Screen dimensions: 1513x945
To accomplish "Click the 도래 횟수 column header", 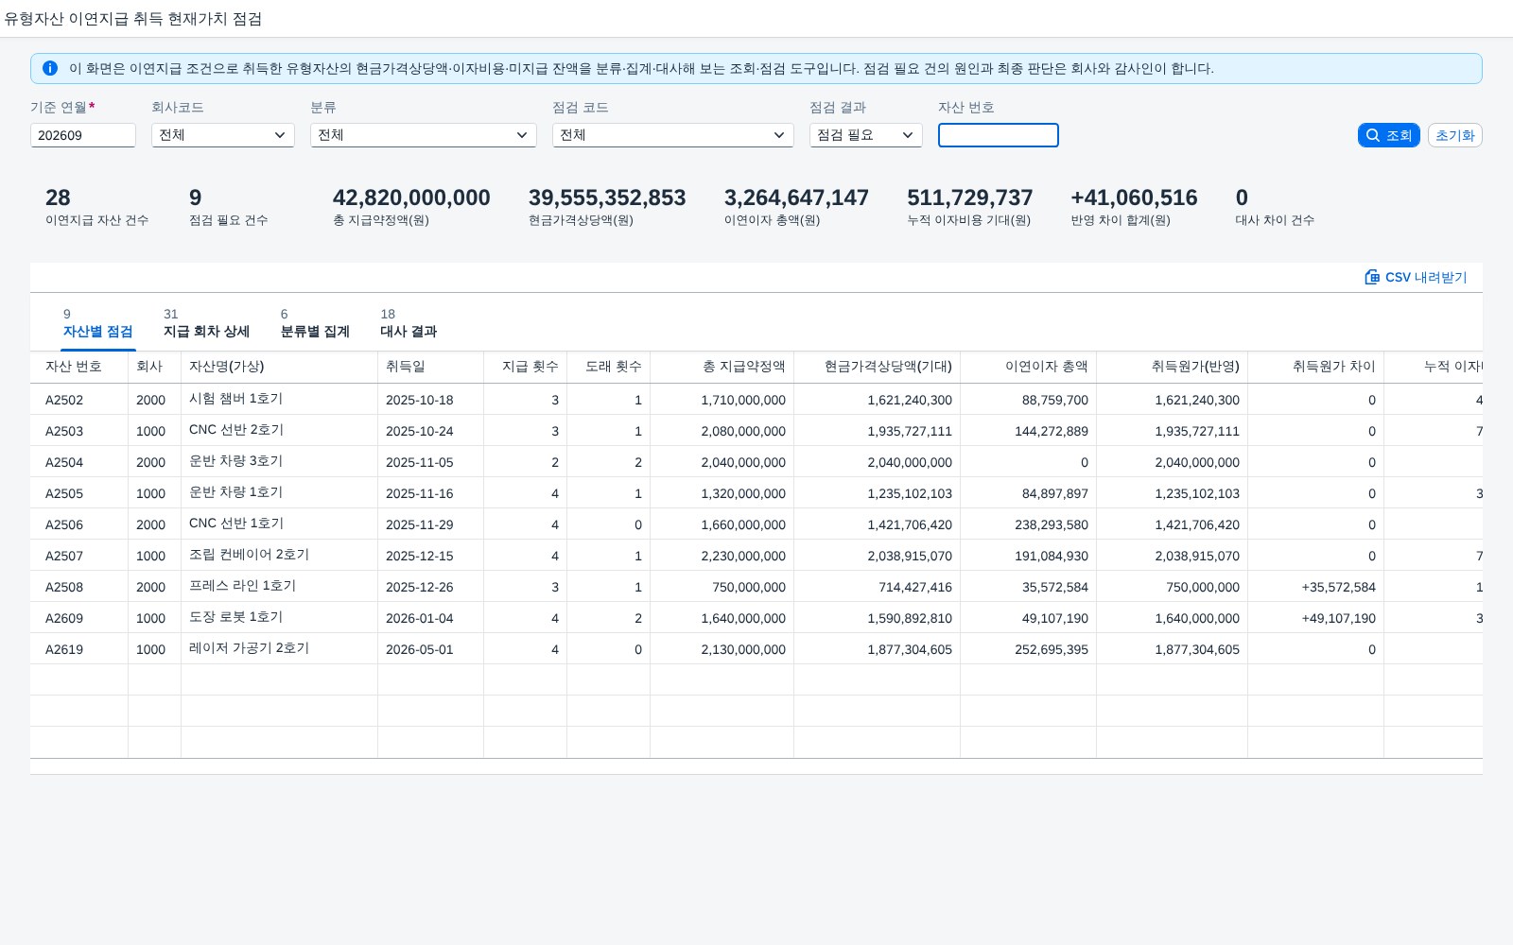I will 609,367.
